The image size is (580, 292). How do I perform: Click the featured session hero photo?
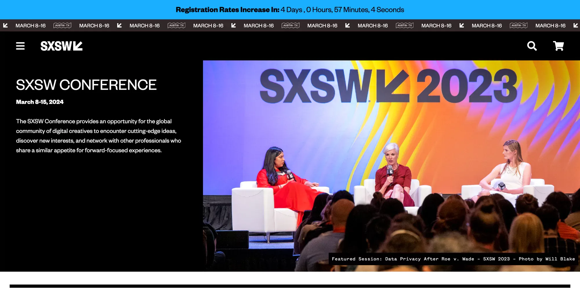click(x=391, y=166)
